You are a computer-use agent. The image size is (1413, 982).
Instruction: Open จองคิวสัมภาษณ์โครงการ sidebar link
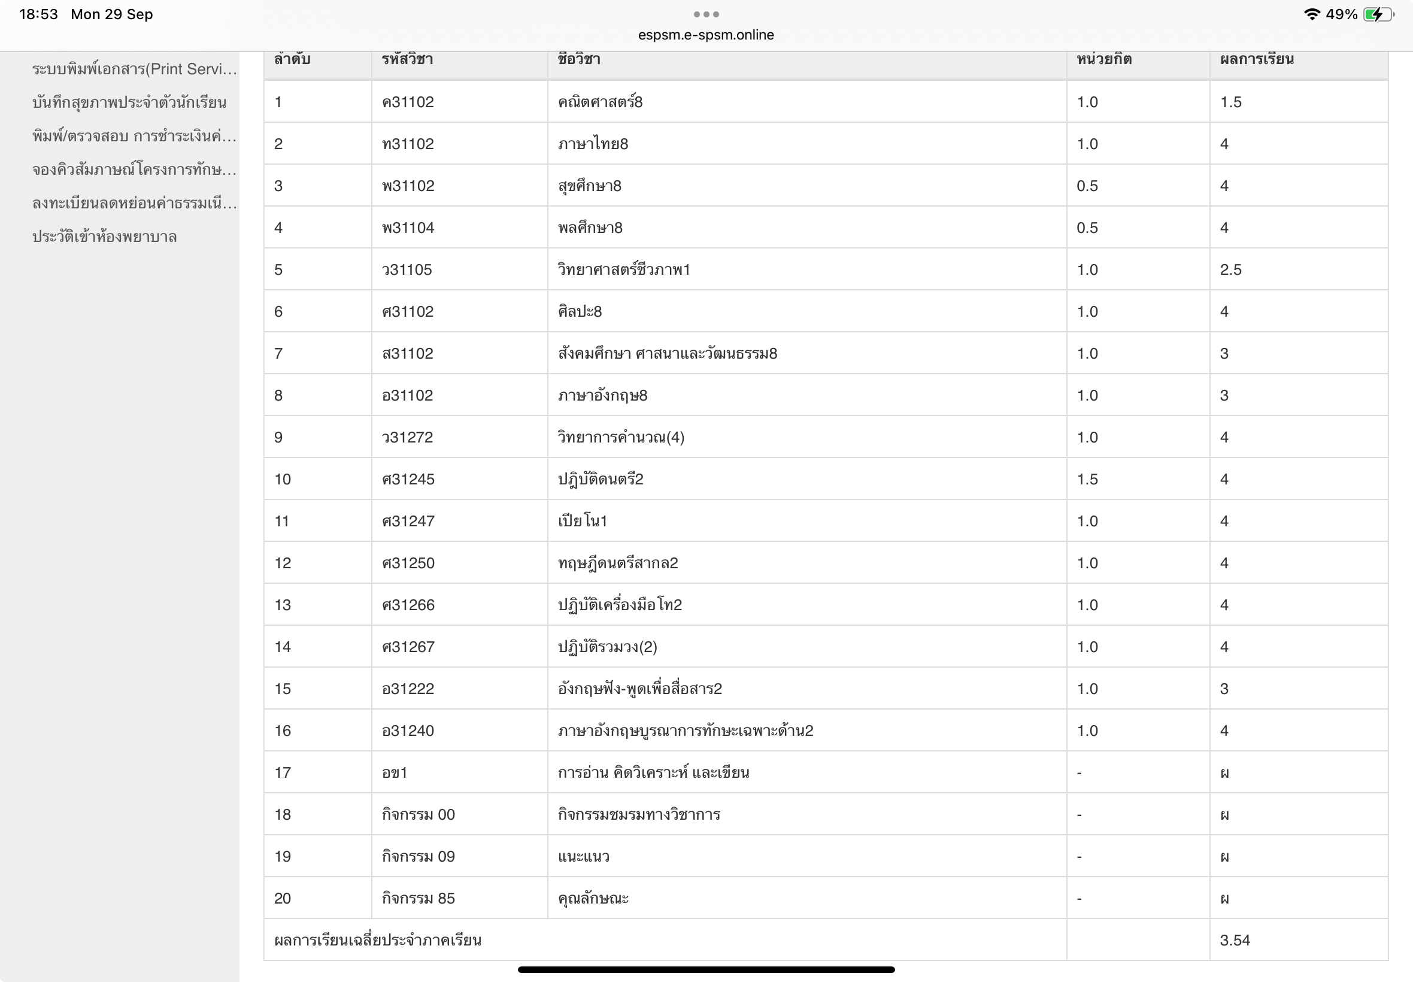pyautogui.click(x=134, y=170)
